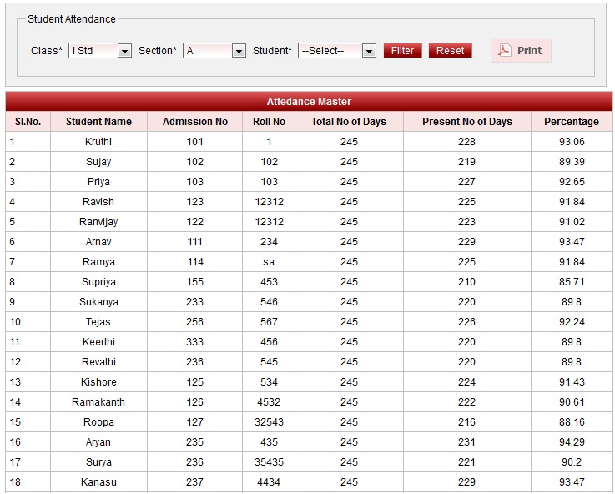Select the student name Kruthi
Viewport: 615px width, 494px height.
click(98, 142)
